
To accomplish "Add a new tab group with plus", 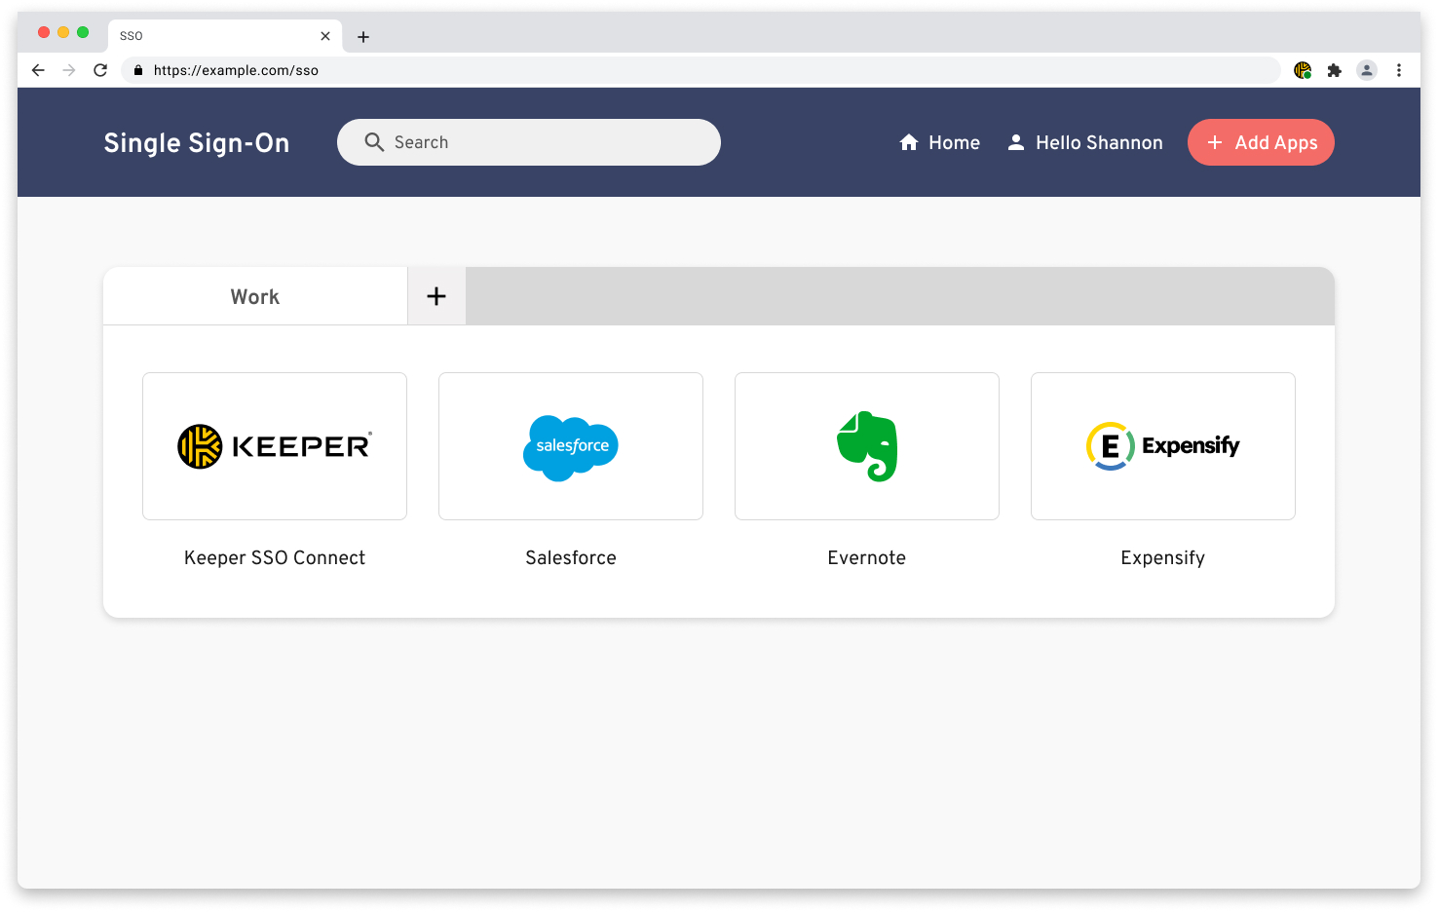I will point(436,296).
